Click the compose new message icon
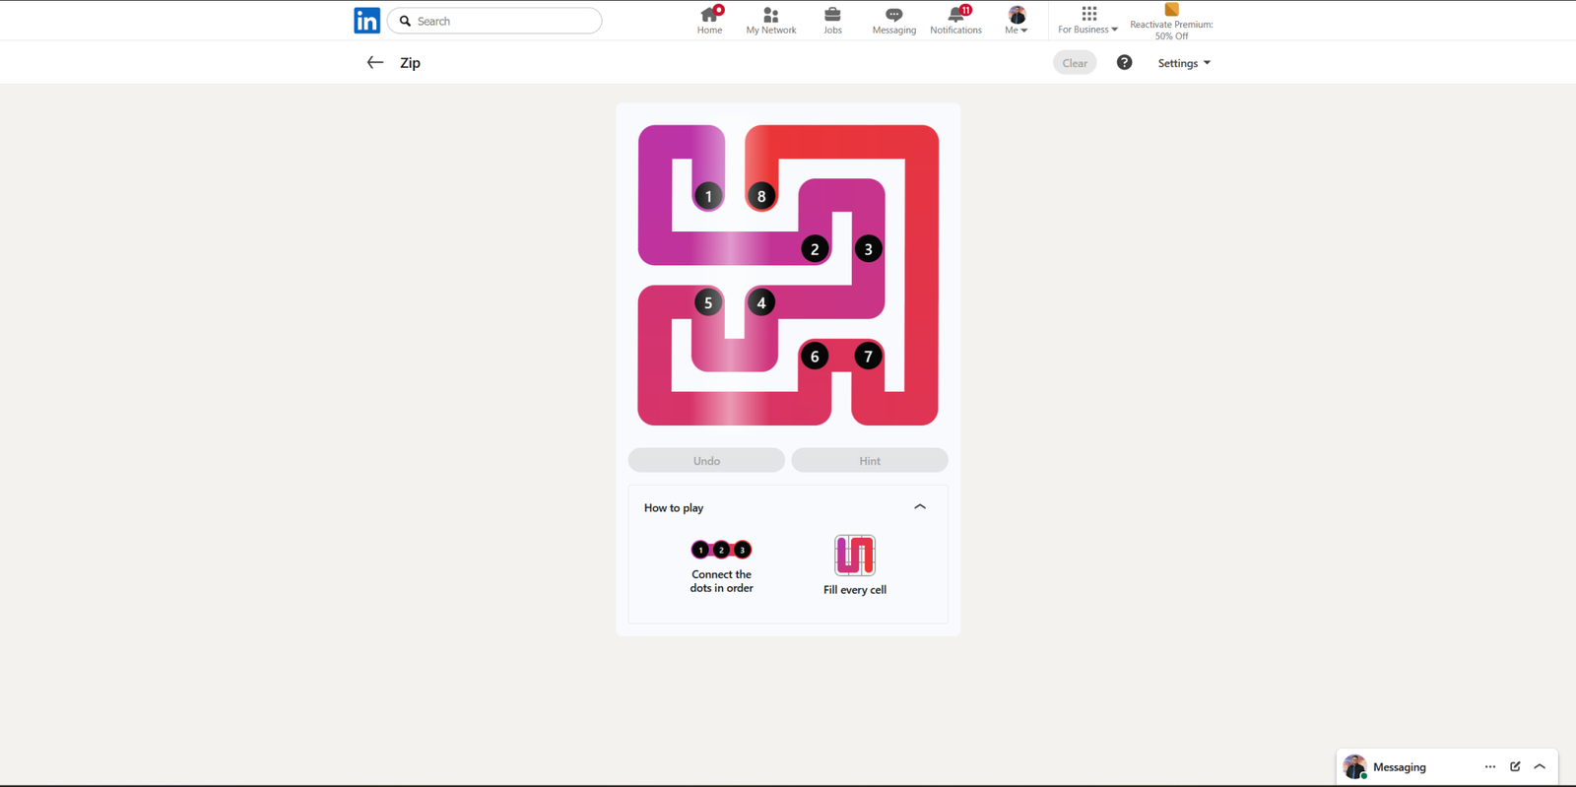 1515,766
